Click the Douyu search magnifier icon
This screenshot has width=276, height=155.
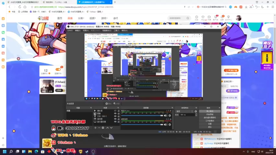pyautogui.click(x=188, y=18)
